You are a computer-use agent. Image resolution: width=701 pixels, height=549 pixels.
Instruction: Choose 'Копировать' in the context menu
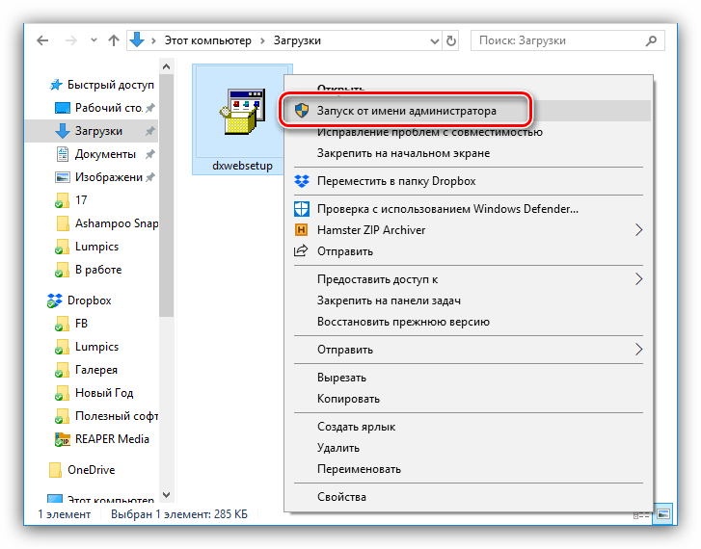(348, 399)
